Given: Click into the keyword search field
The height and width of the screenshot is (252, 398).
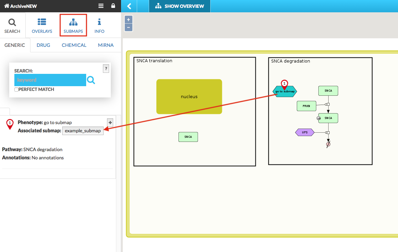Looking at the screenshot, I should click(x=50, y=80).
